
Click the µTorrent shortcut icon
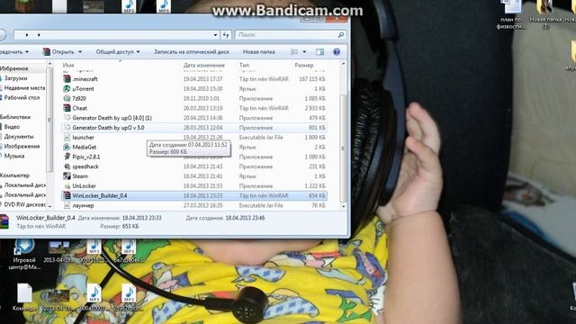(x=67, y=88)
